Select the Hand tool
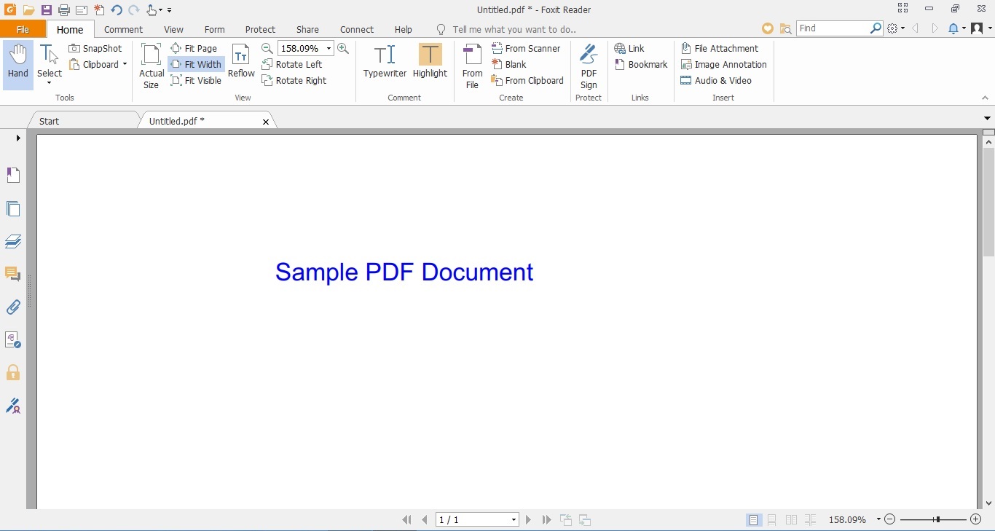 click(x=17, y=64)
